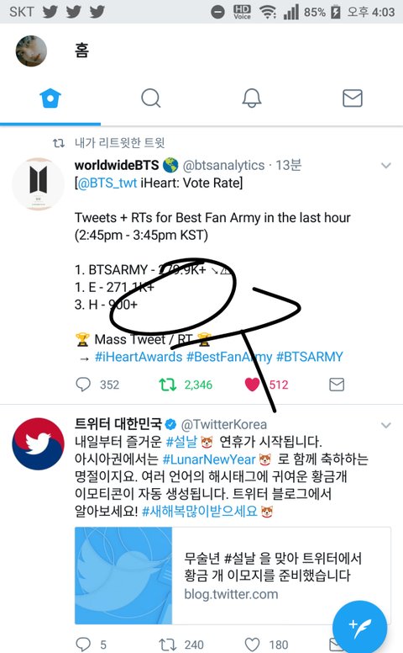Open the Home timeline tab
403x653 pixels.
coord(50,98)
